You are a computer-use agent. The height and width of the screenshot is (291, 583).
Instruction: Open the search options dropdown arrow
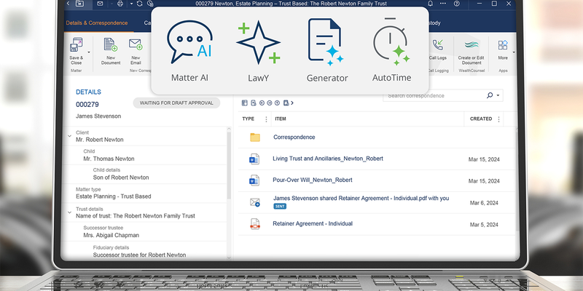click(498, 95)
